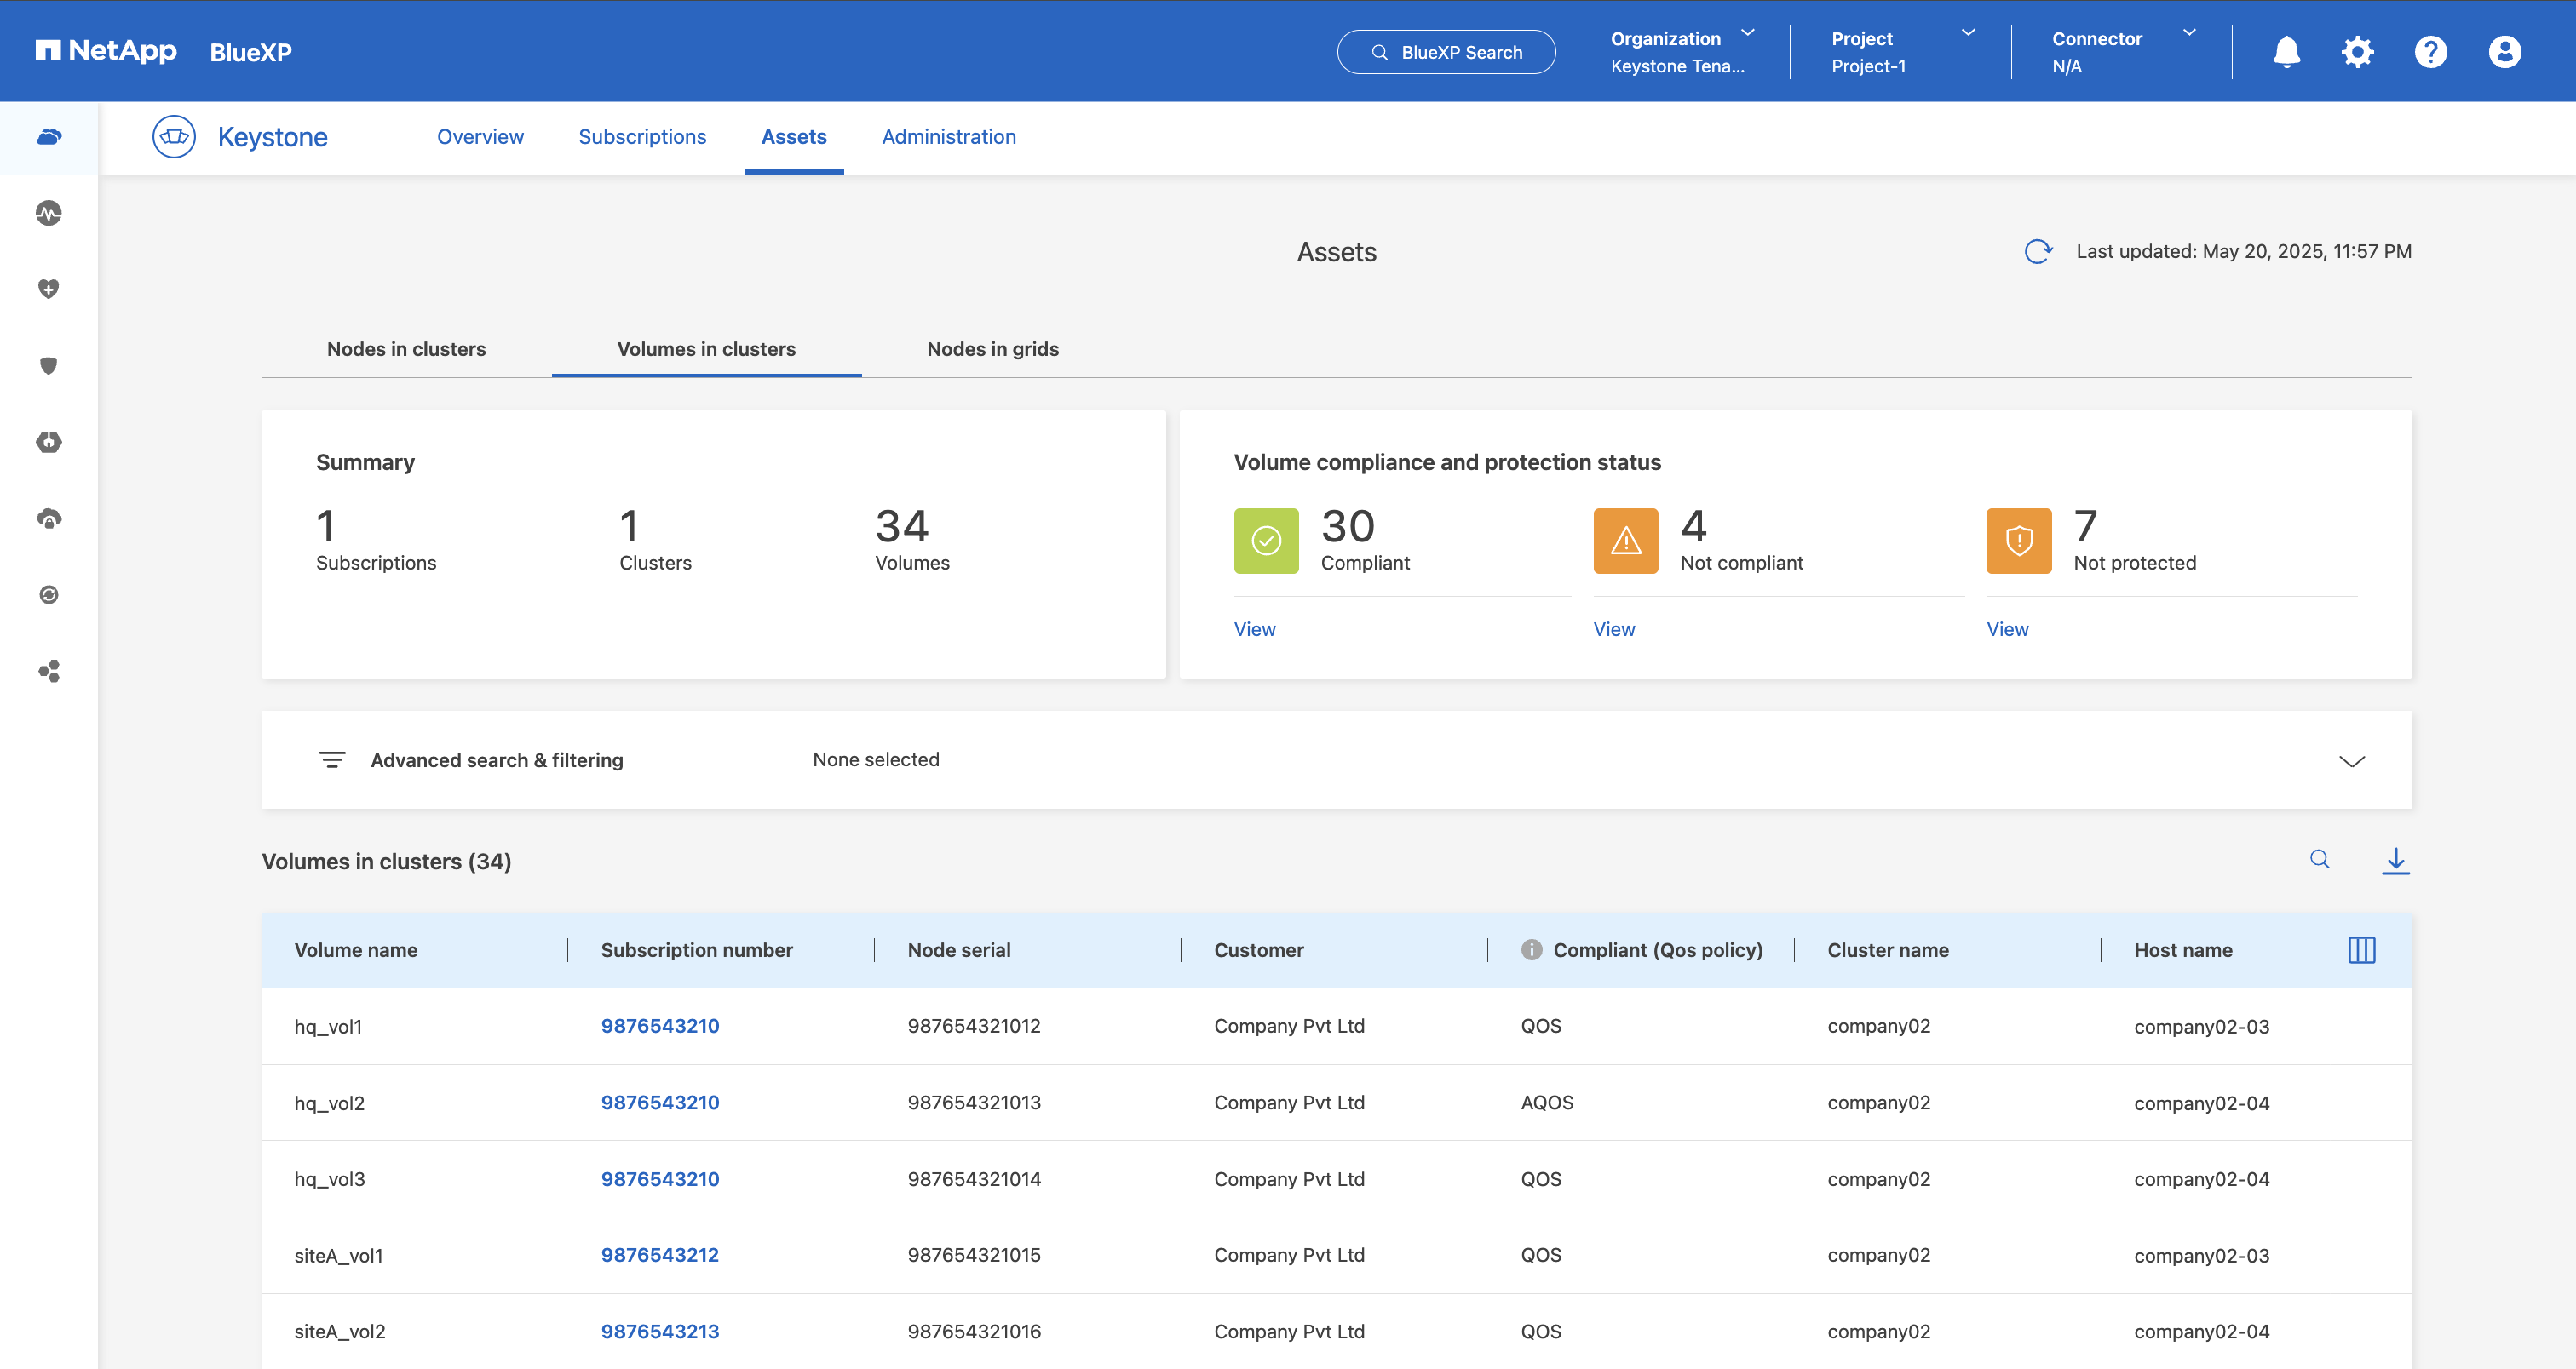Click View under Not compliant volumes
The height and width of the screenshot is (1369, 2576).
1613,629
